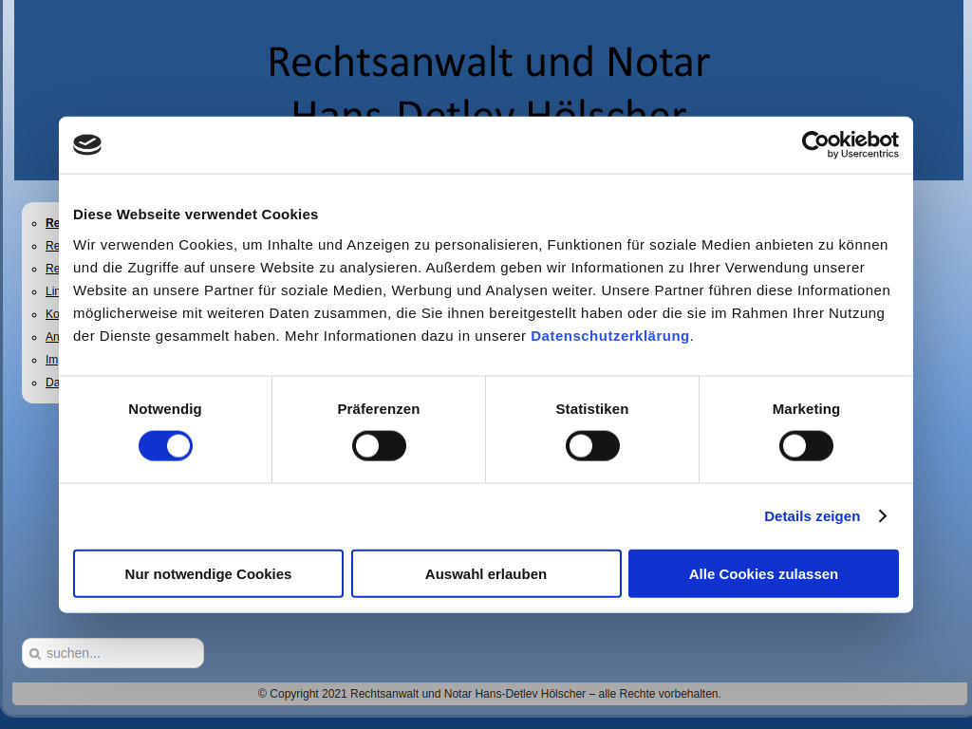Click the Präferenzen category label

click(378, 408)
